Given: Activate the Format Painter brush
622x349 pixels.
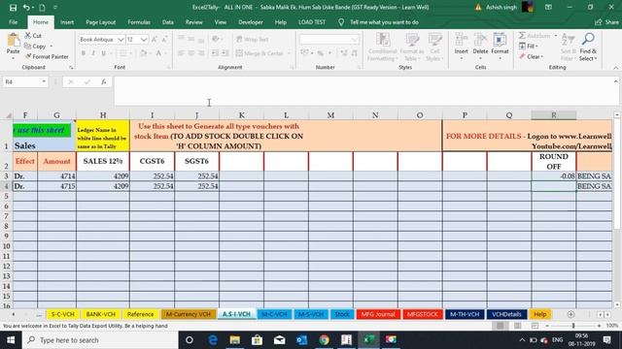Looking at the screenshot, I should pos(47,56).
